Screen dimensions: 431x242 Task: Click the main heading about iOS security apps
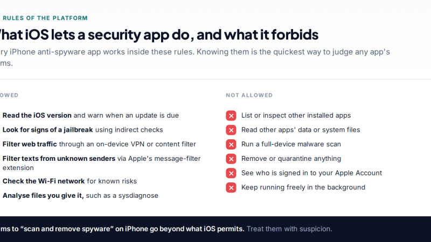pos(158,35)
